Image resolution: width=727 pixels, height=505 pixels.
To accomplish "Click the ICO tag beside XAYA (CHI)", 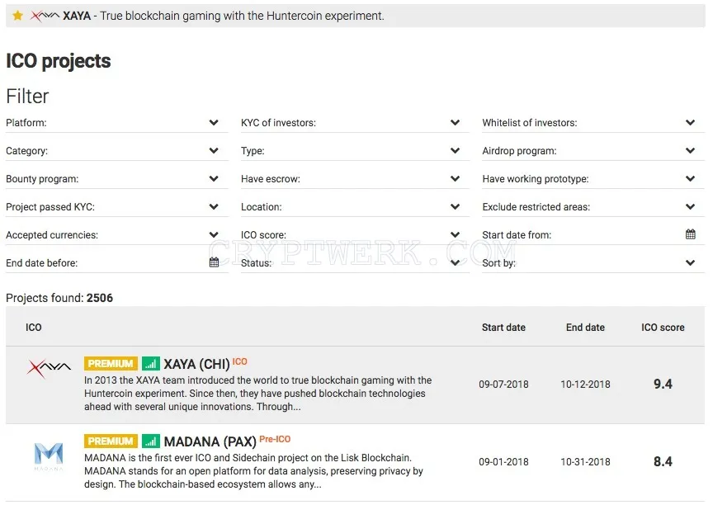I will tap(239, 361).
